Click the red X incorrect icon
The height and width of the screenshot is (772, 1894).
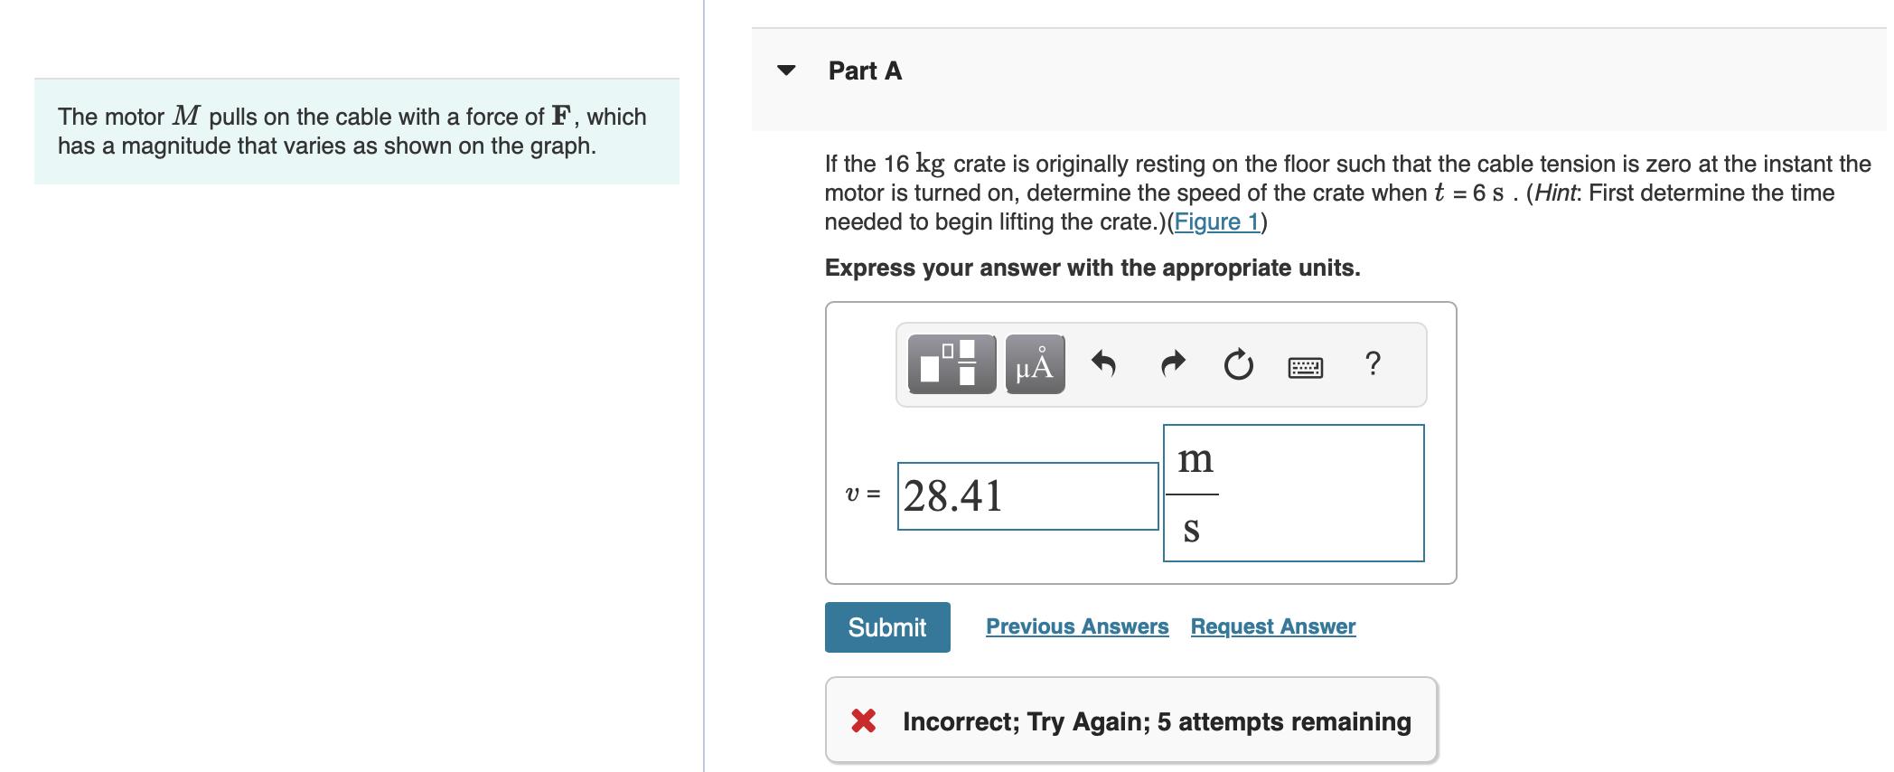[863, 720]
